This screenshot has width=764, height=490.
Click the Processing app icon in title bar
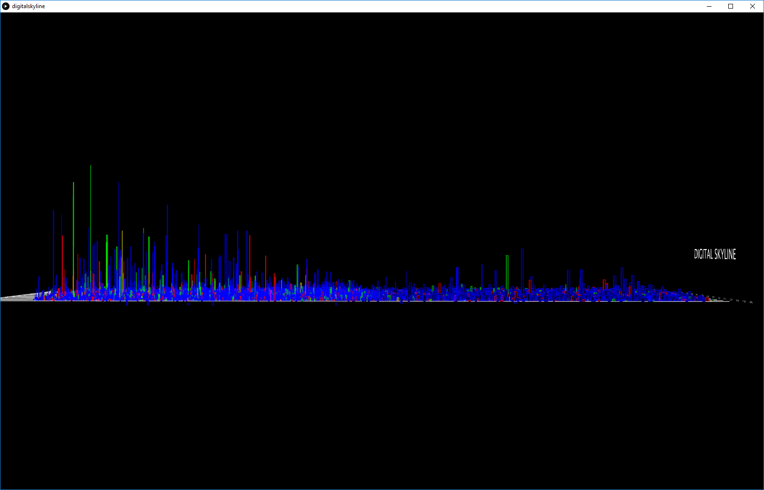click(6, 6)
